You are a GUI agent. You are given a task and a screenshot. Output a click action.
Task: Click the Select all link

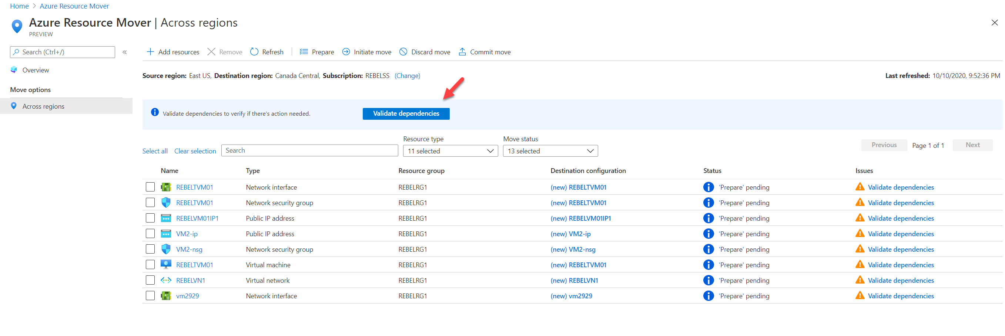155,151
